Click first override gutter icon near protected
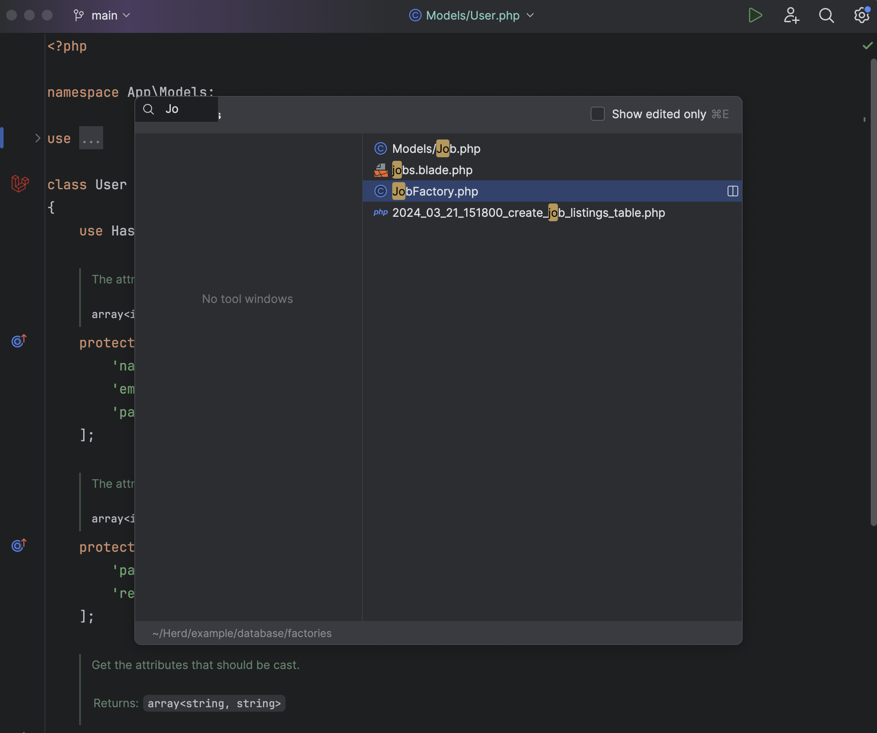The width and height of the screenshot is (877, 733). click(x=19, y=341)
